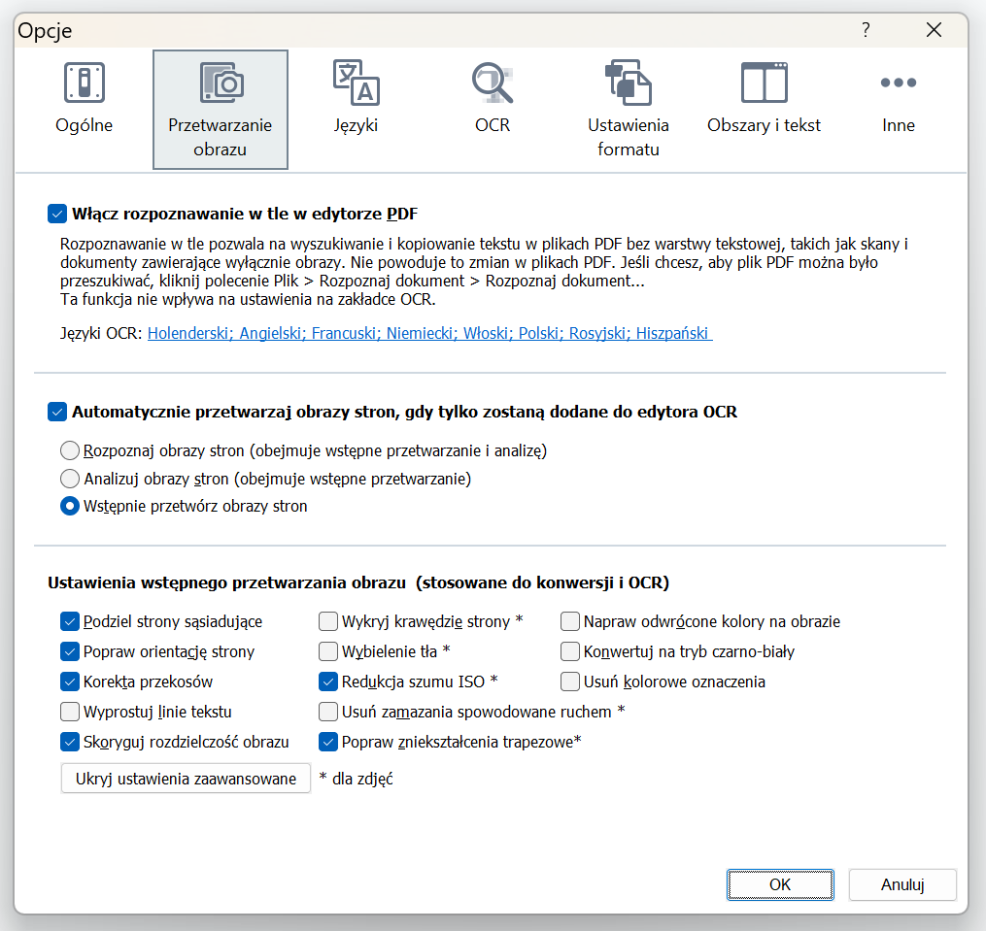Viewport: 986px width, 931px height.
Task: Check Konwertuj na tryb czarno-biały
Action: coord(570,651)
